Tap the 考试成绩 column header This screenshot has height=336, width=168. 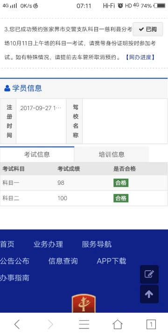click(69, 169)
